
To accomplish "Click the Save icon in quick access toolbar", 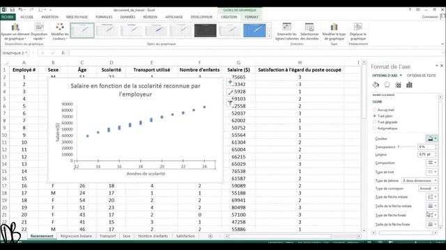I will tap(13, 10).
